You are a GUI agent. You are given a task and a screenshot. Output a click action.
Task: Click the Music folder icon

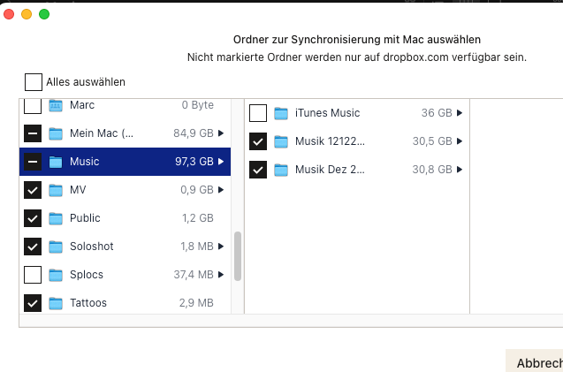click(56, 162)
